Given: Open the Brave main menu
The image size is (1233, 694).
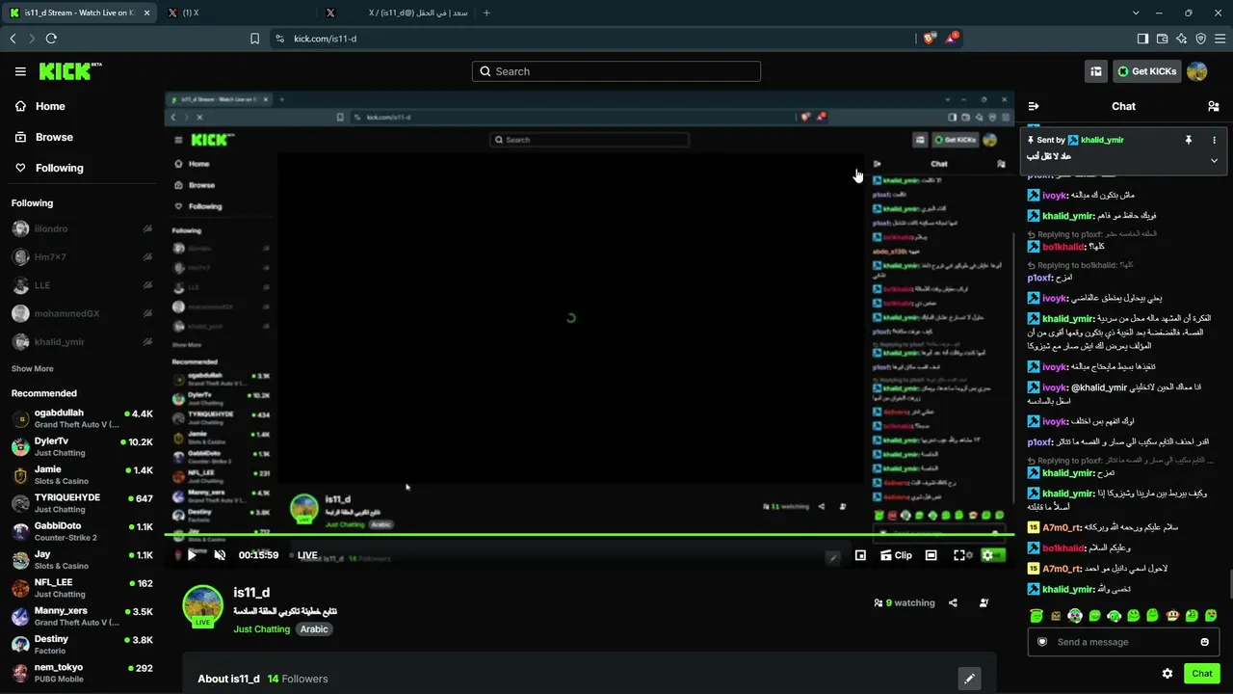Looking at the screenshot, I should point(1220,39).
